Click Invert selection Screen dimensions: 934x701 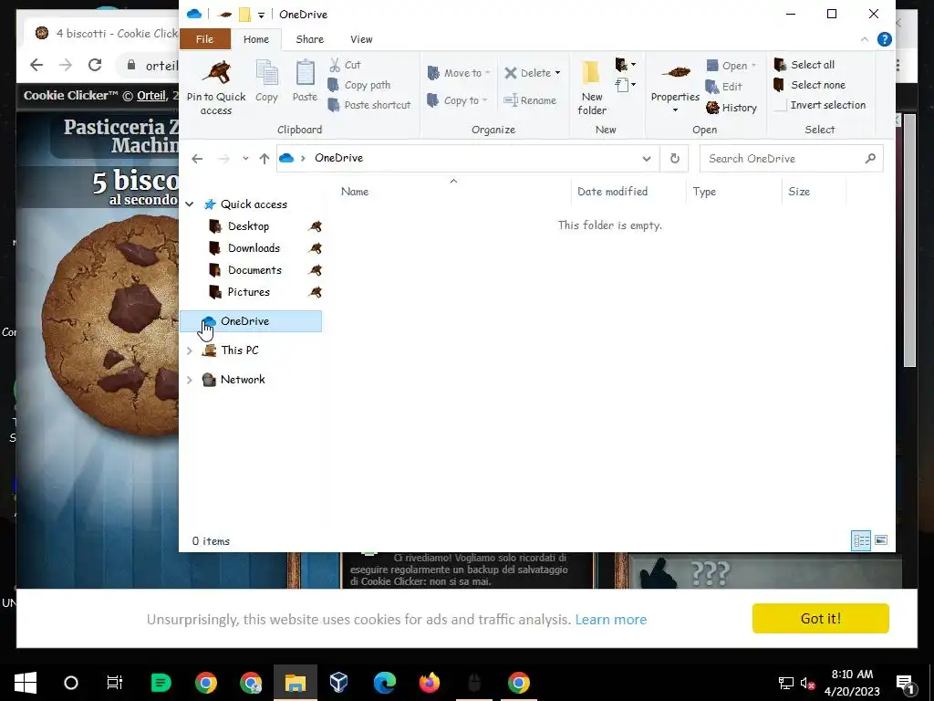tap(819, 105)
